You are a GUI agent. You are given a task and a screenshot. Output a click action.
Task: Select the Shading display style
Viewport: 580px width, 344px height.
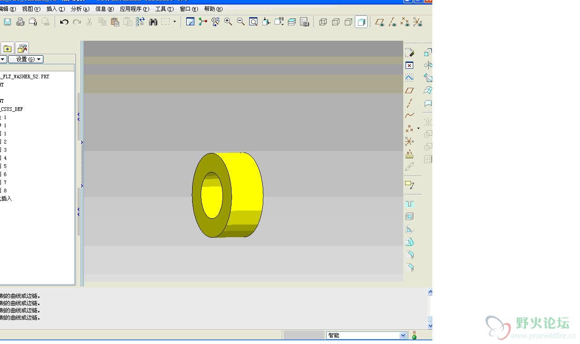pyautogui.click(x=361, y=22)
